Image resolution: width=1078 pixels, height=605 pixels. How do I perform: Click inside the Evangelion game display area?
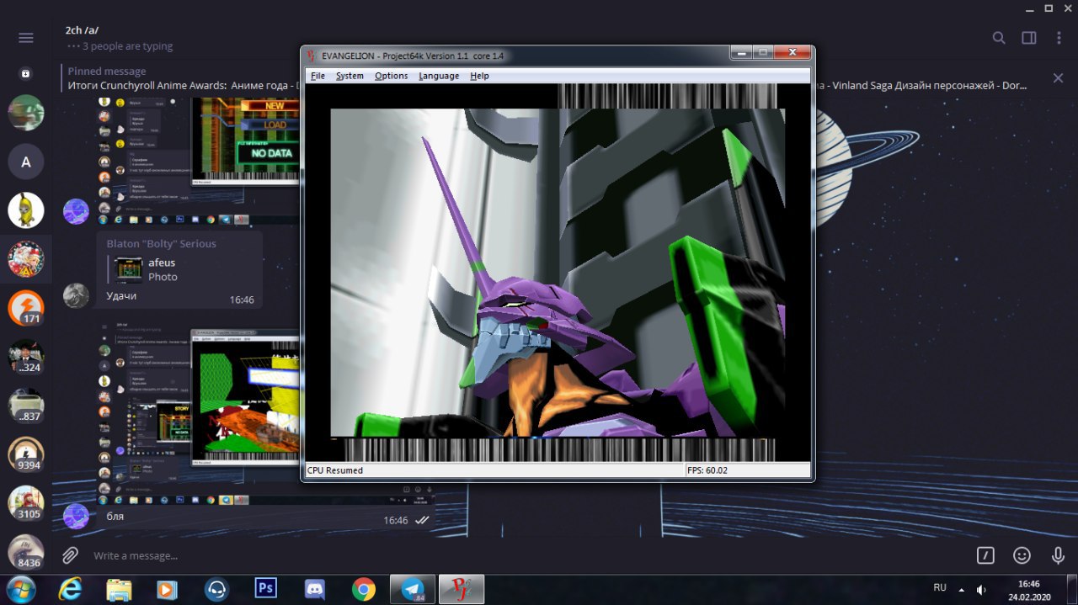557,272
